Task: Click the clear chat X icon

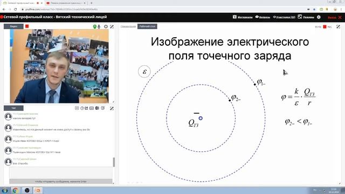Action: [x=77, y=108]
